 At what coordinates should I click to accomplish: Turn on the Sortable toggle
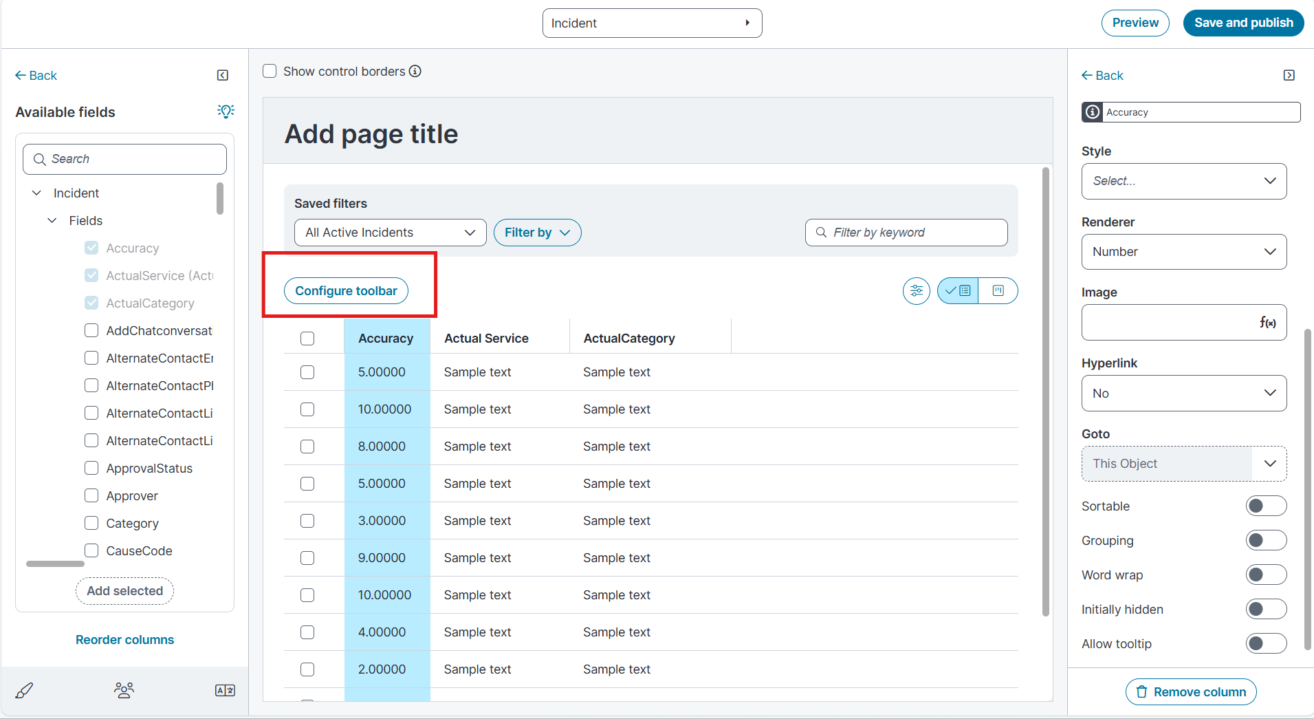[1266, 506]
